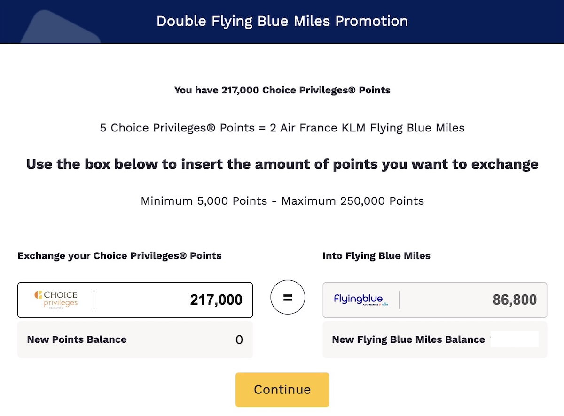
Task: Select the Double Flying Blue Miles Promotion title
Action: [282, 21]
